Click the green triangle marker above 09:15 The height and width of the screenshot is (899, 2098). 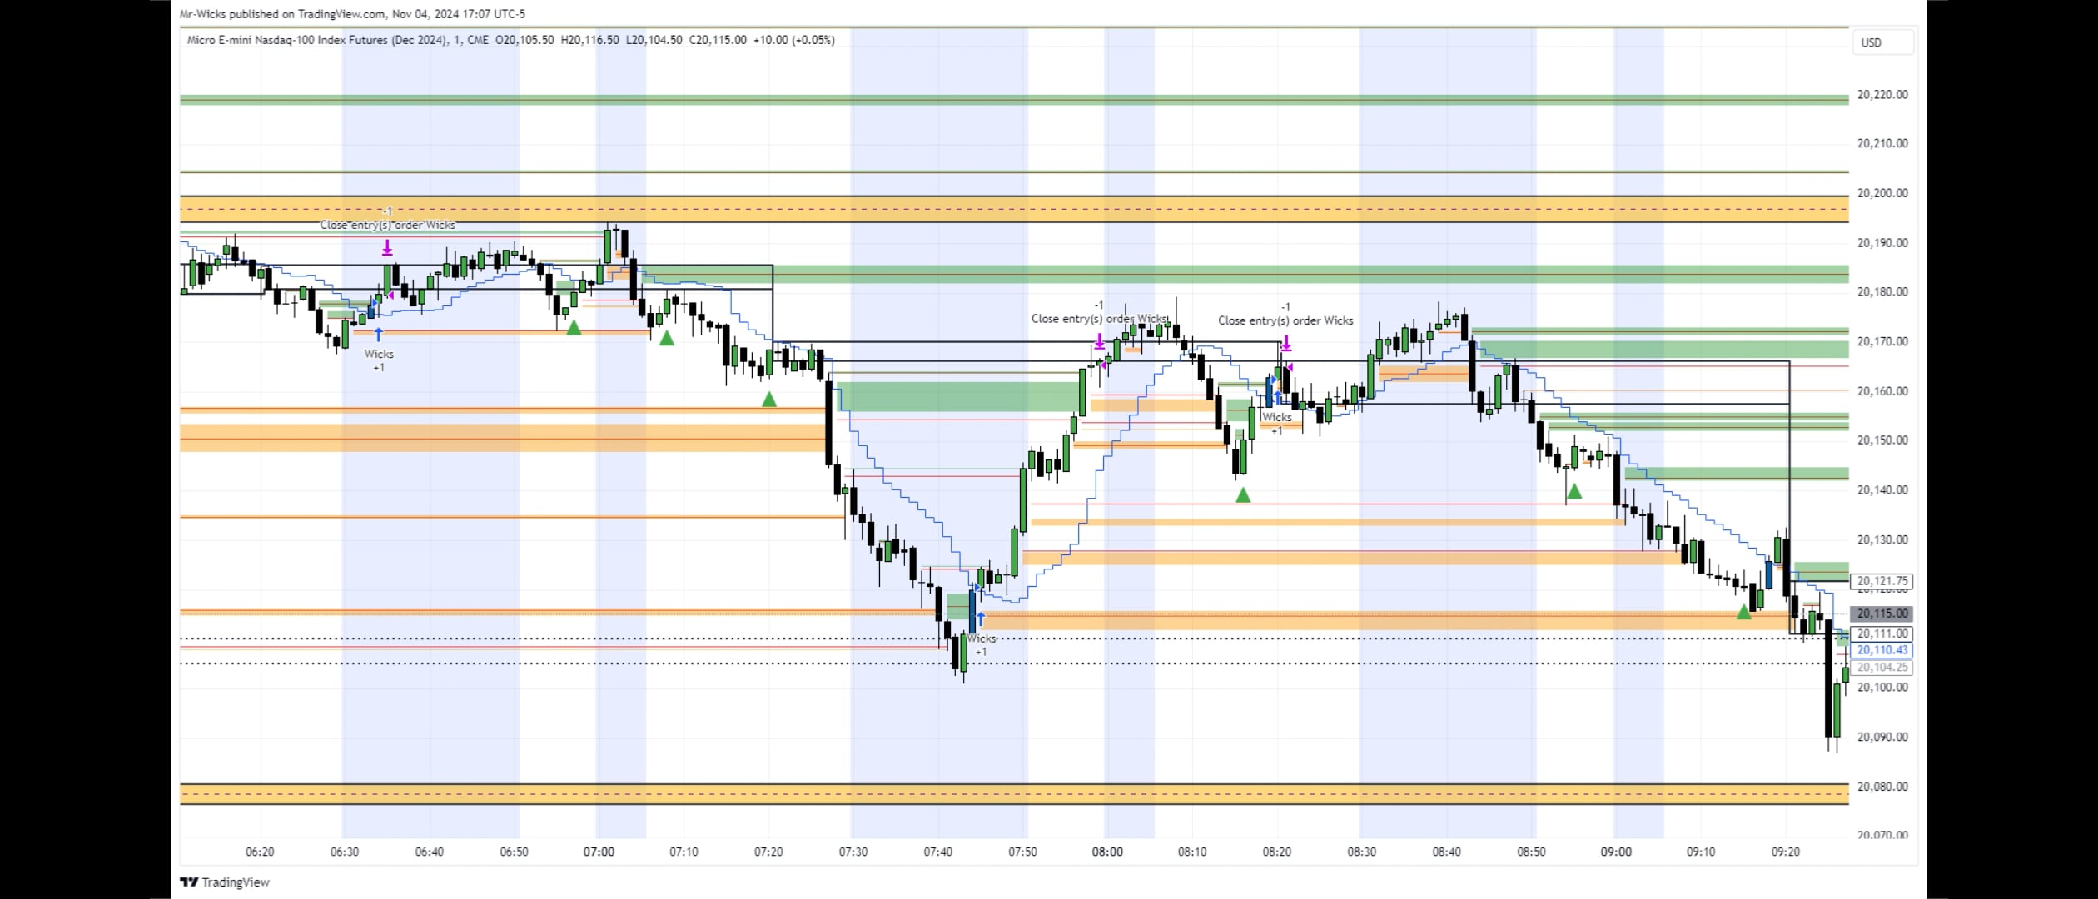coord(1744,612)
